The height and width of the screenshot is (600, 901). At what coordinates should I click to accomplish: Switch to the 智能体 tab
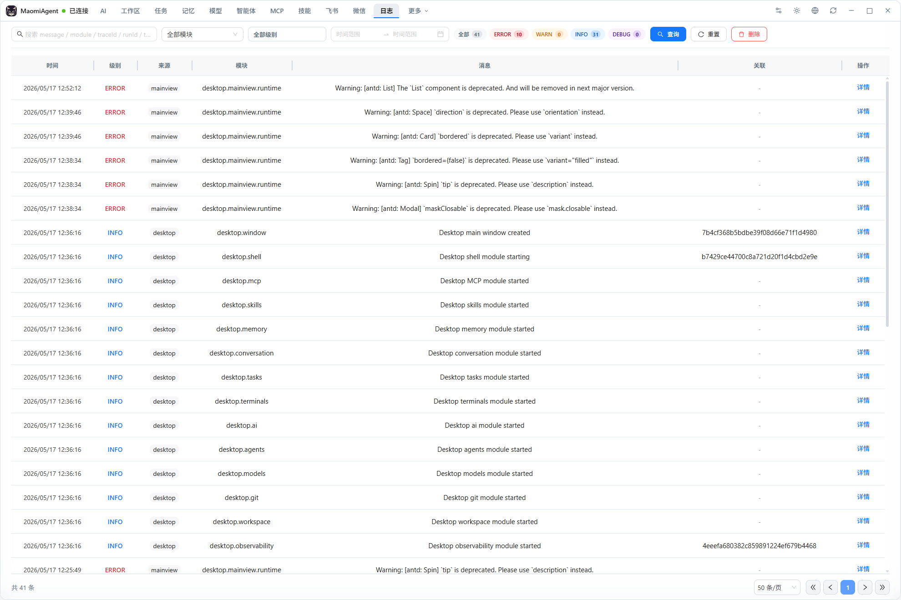pyautogui.click(x=246, y=11)
